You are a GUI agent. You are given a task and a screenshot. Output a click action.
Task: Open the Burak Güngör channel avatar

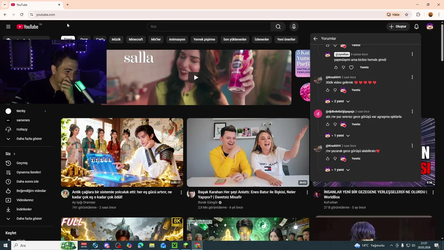pos(191,194)
